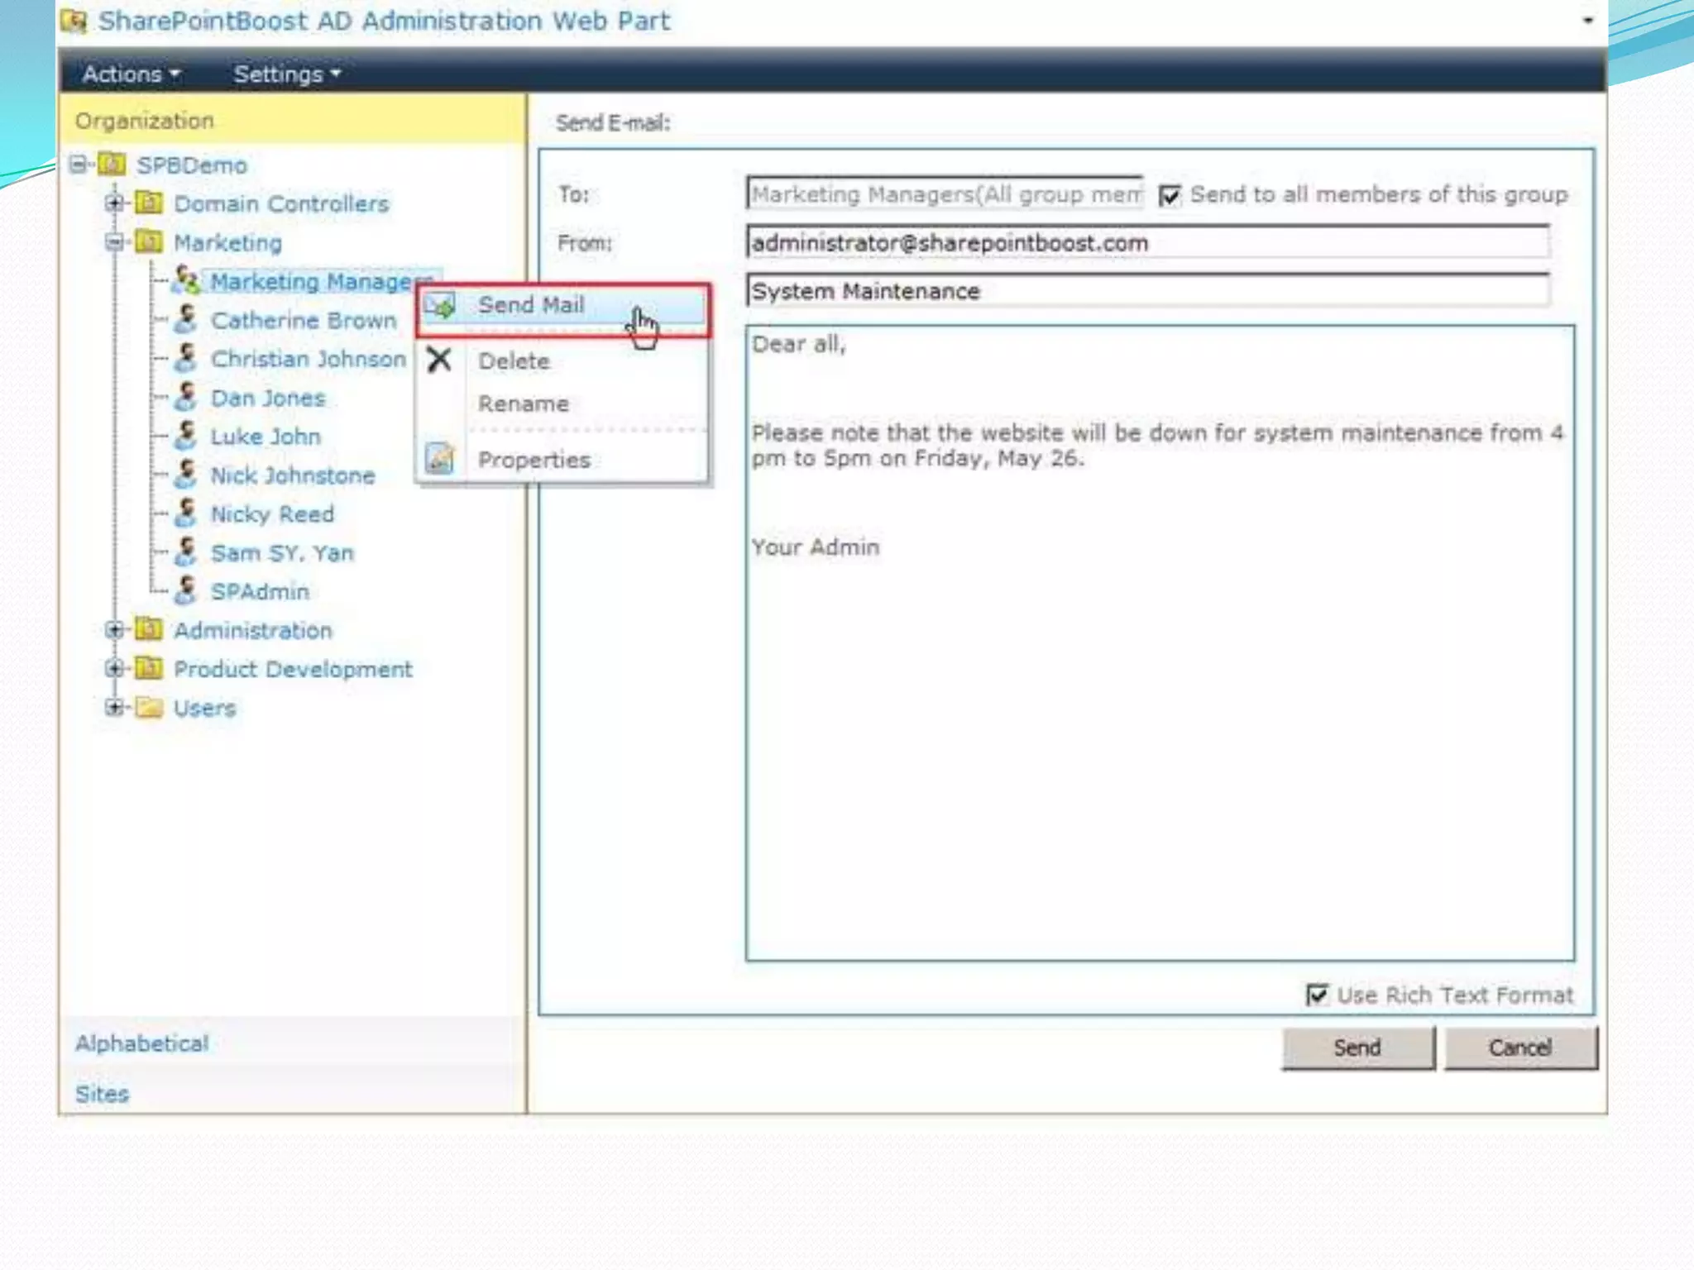Expand the Domain Controllers node
Screen dimensions: 1694x1270
pos(114,203)
